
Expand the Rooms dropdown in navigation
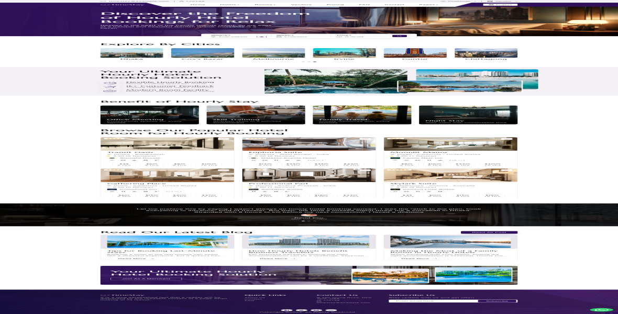(x=264, y=5)
